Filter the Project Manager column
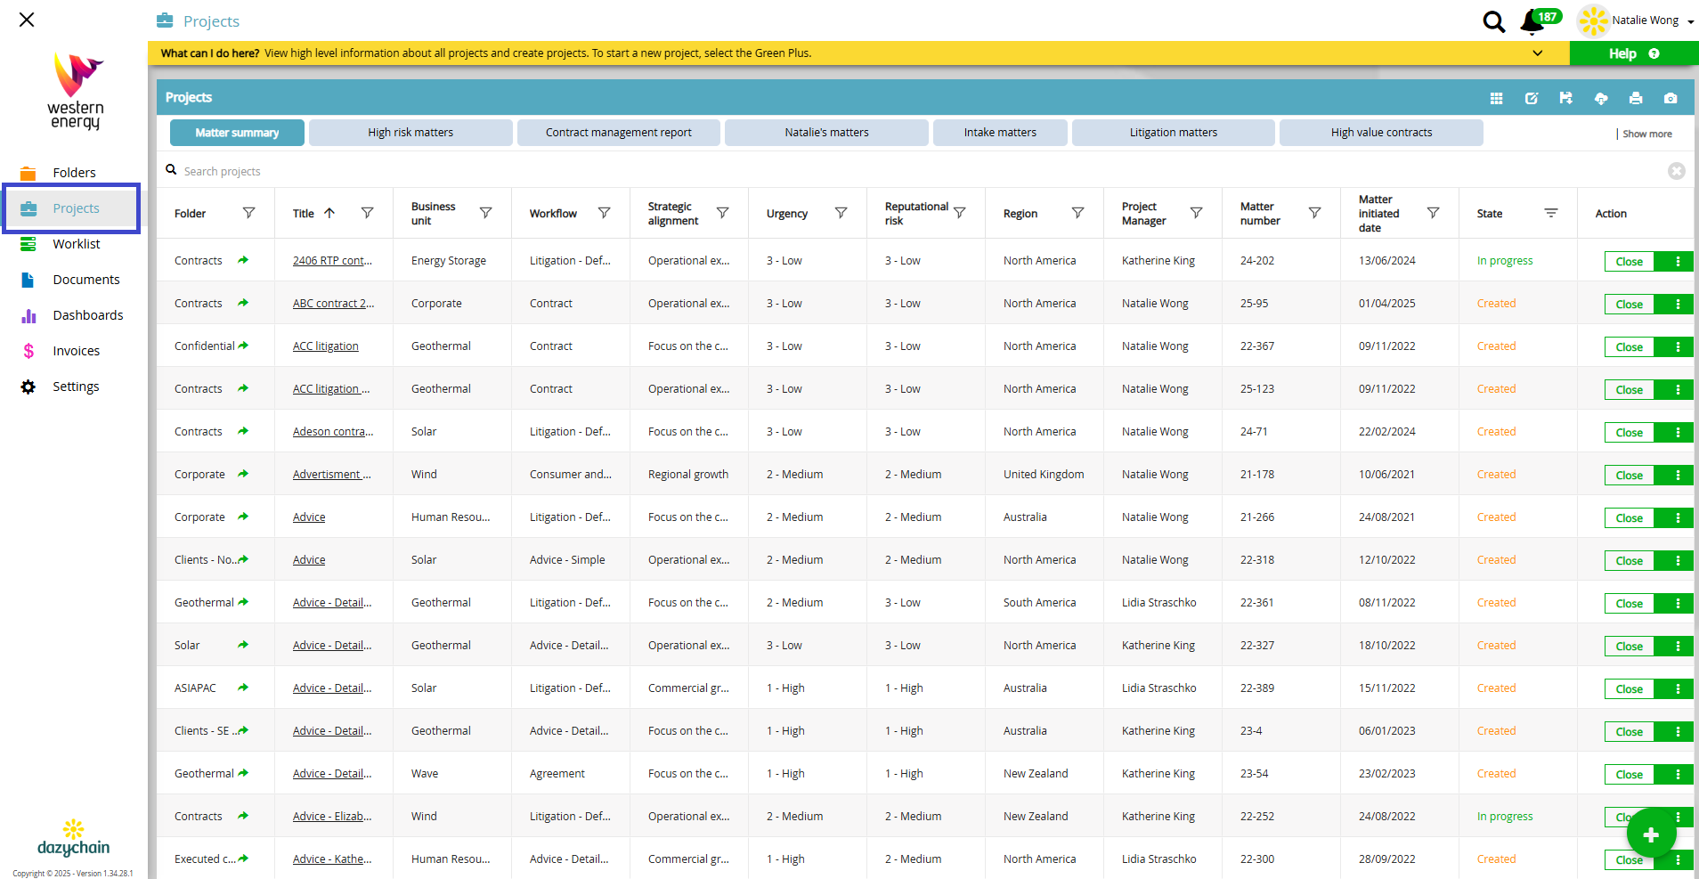Screen dimensions: 1699x879 (1196, 213)
